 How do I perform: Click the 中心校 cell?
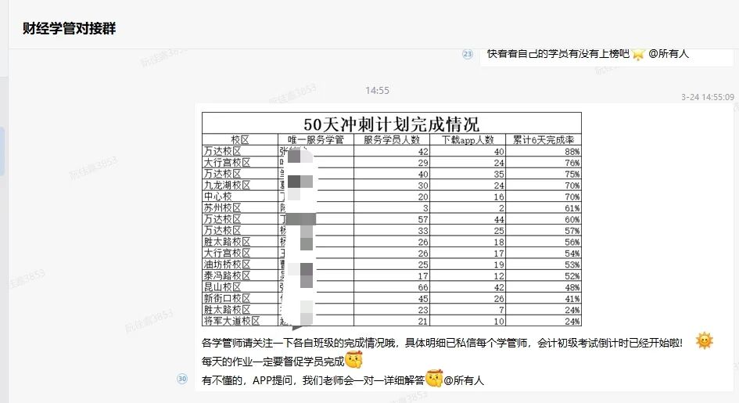point(240,196)
